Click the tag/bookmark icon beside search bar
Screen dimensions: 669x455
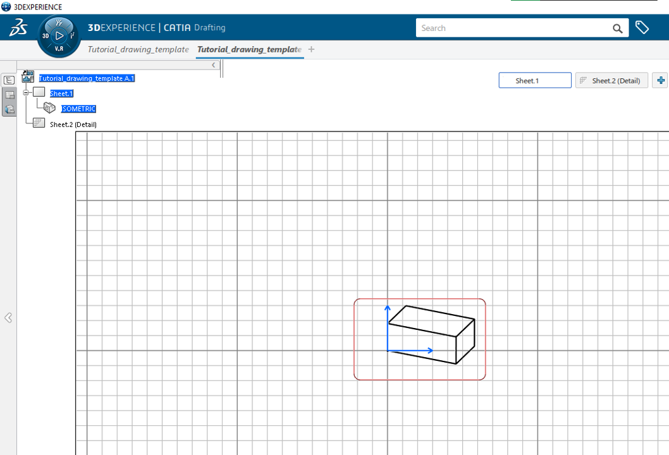(642, 28)
